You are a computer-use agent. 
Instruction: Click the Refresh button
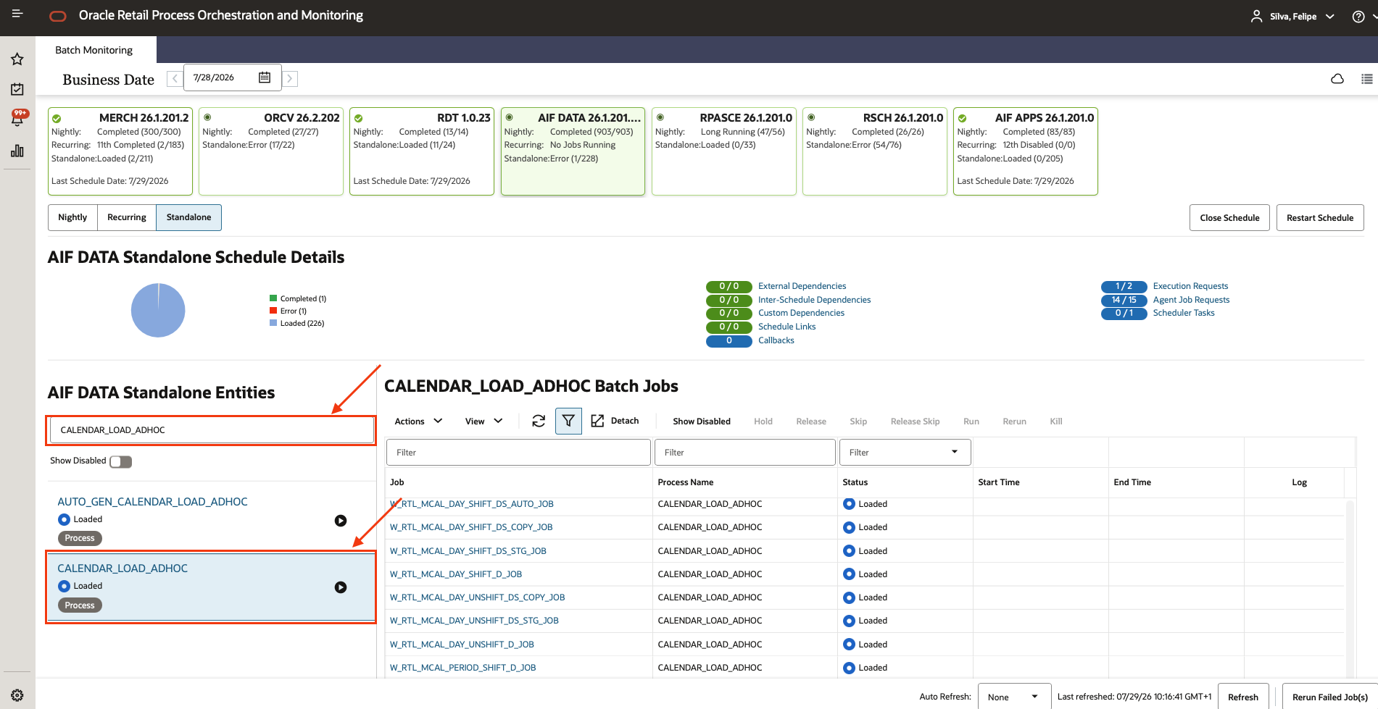1242,697
